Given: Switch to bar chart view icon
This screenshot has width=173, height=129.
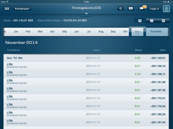Looking at the screenshot, I should coord(163,21).
